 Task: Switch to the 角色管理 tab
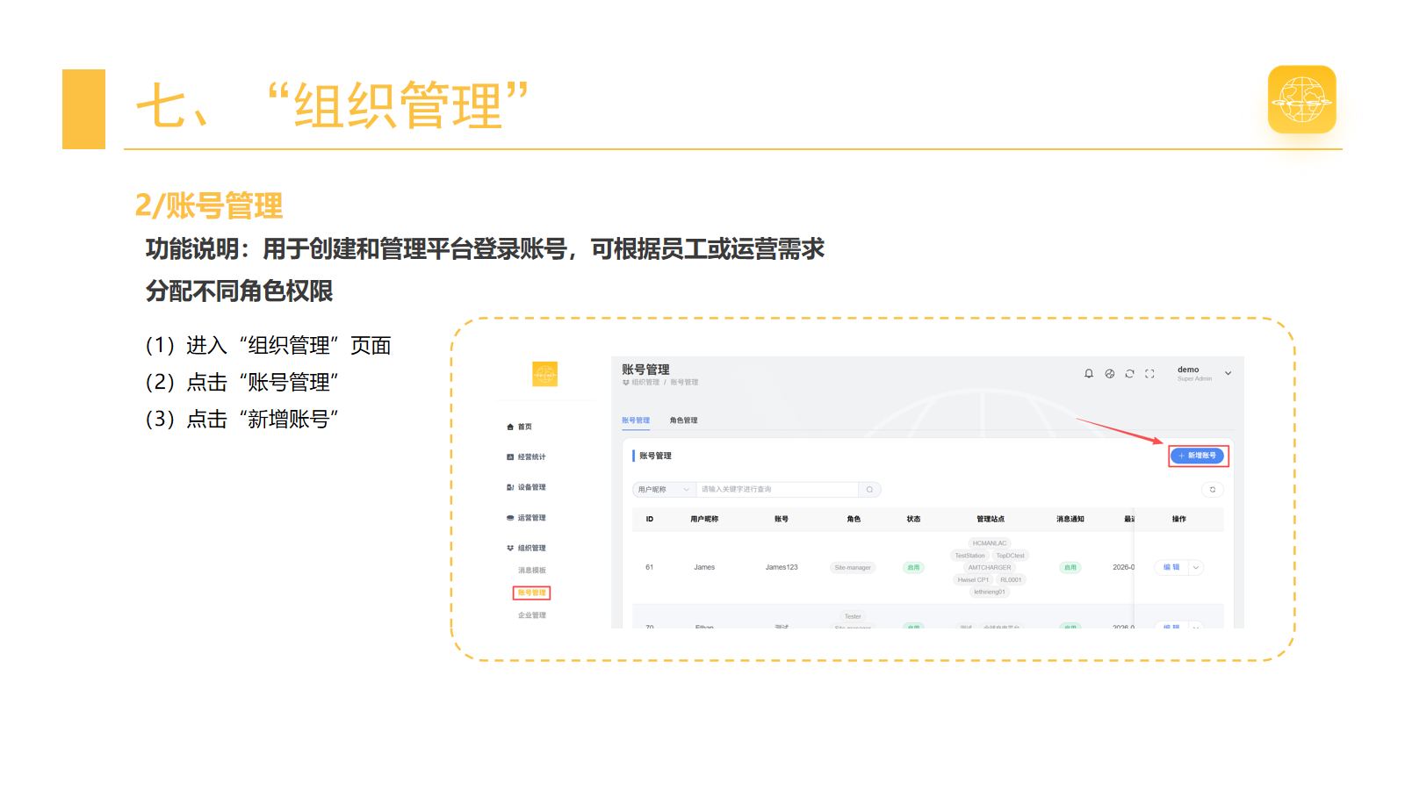684,420
